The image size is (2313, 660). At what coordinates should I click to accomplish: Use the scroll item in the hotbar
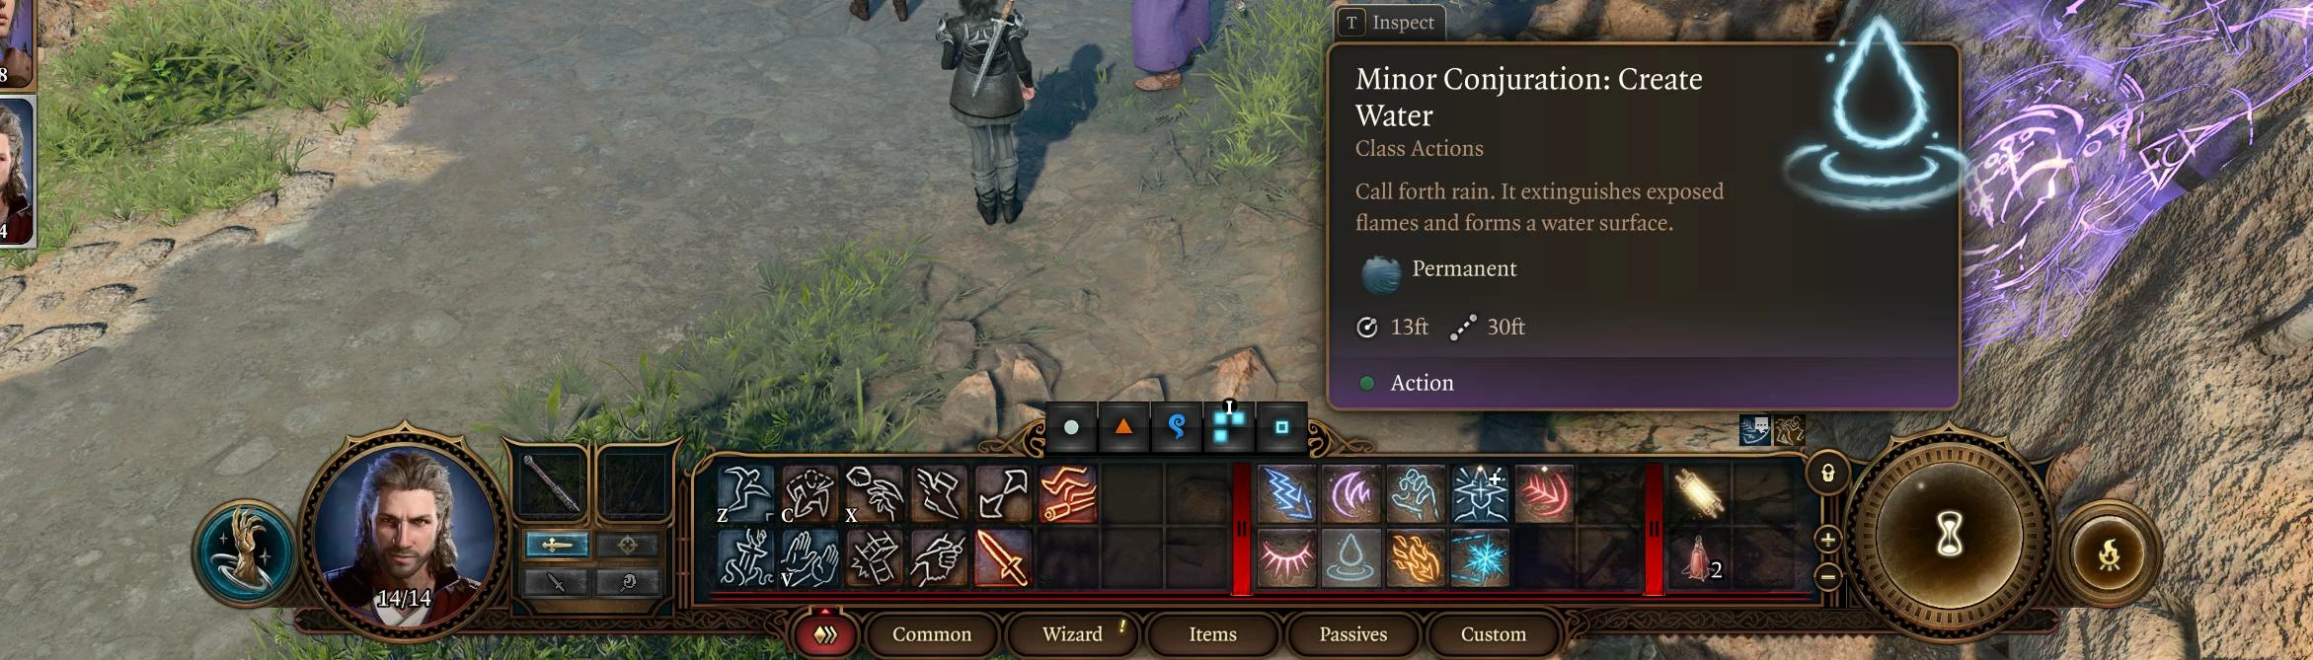(1698, 493)
